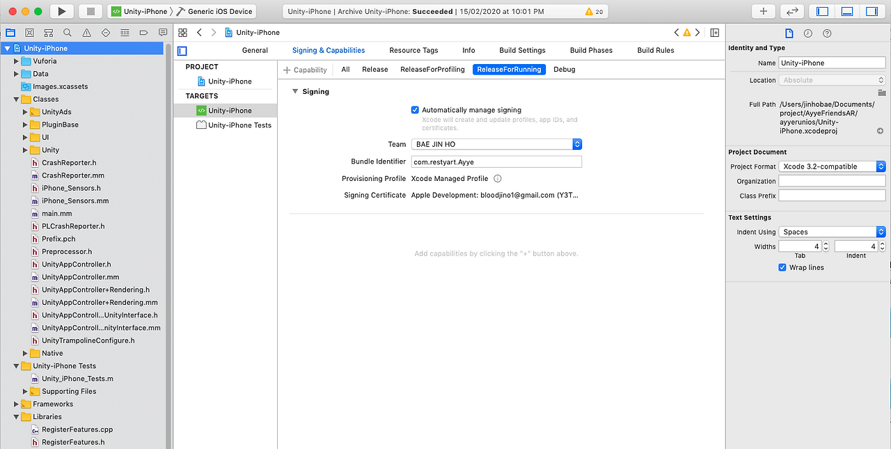Switch to the Resource Tags tab
This screenshot has height=449, width=891.
(x=413, y=50)
